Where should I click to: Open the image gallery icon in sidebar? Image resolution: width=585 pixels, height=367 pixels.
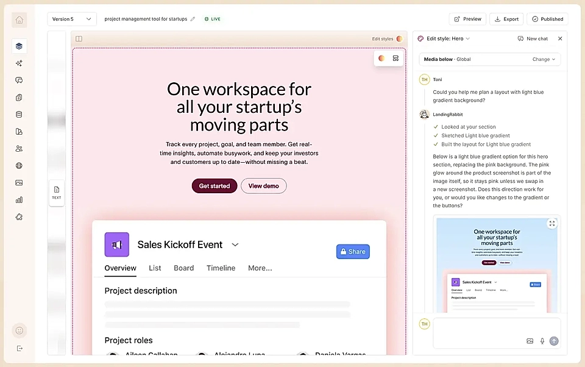point(19,182)
